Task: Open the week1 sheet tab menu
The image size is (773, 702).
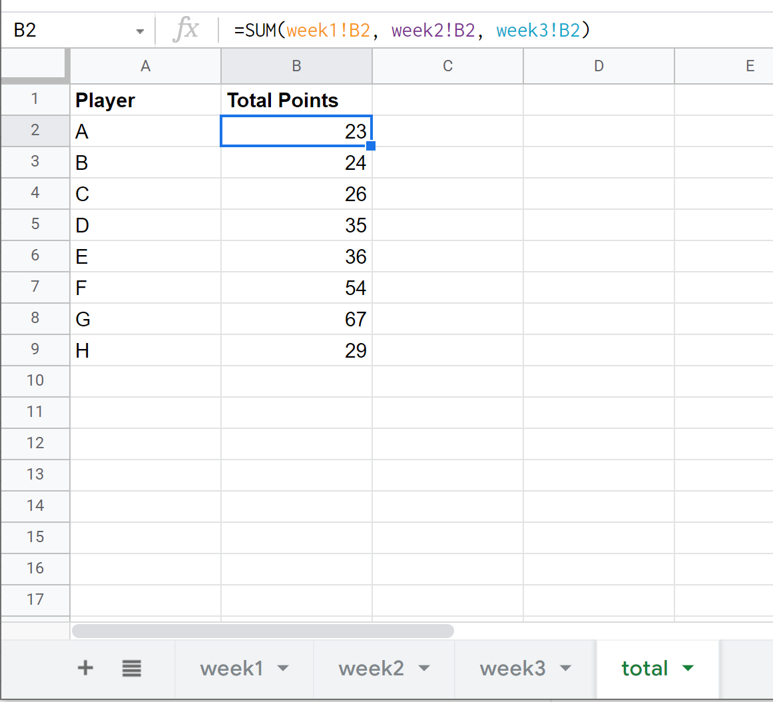Action: (285, 668)
